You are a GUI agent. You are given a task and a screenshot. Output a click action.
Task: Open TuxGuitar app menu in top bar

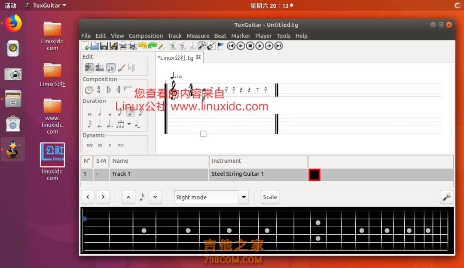click(46, 5)
